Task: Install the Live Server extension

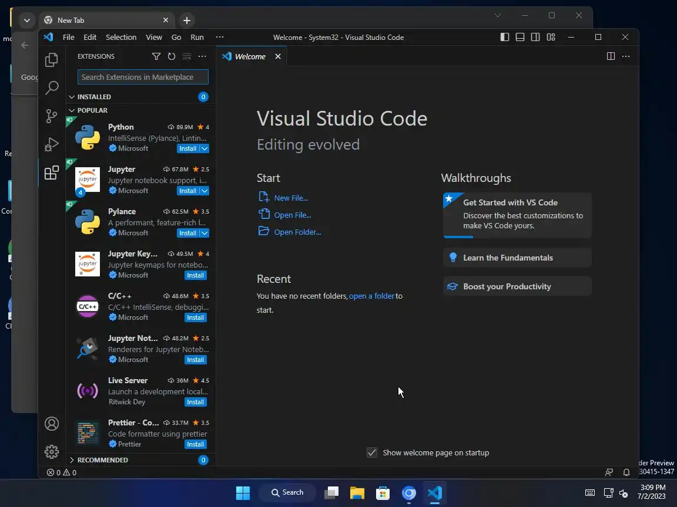Action: [x=196, y=402]
